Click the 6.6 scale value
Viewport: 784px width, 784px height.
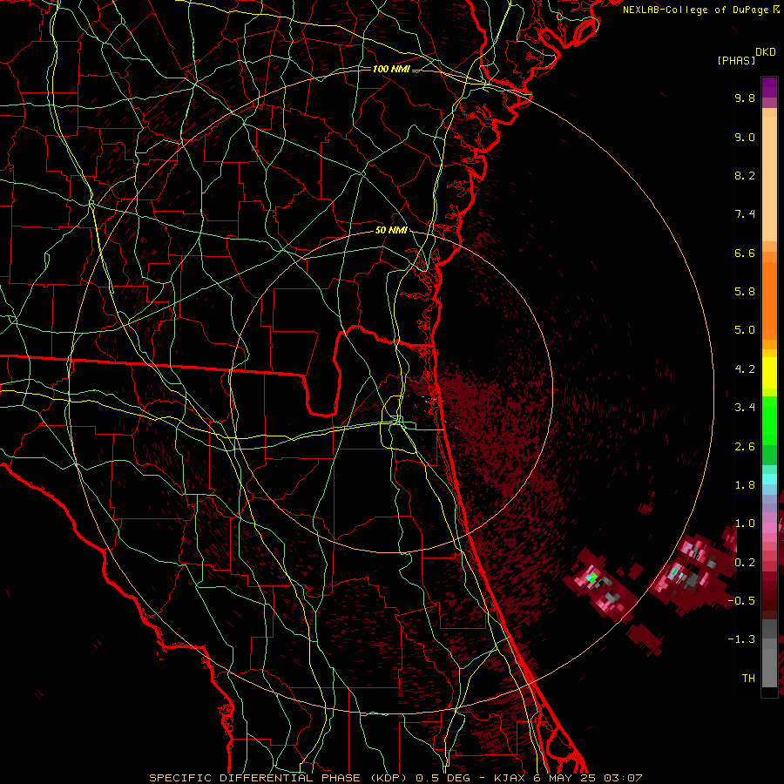pyautogui.click(x=745, y=253)
